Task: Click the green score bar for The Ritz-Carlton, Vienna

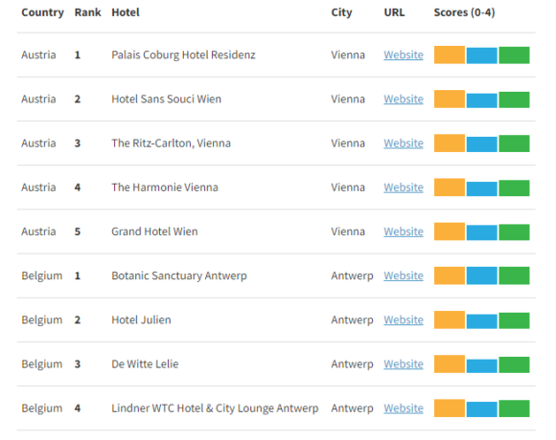Action: [514, 143]
